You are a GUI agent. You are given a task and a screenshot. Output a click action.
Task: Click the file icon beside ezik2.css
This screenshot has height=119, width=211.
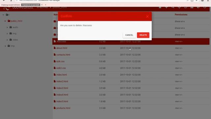click(x=55, y=68)
